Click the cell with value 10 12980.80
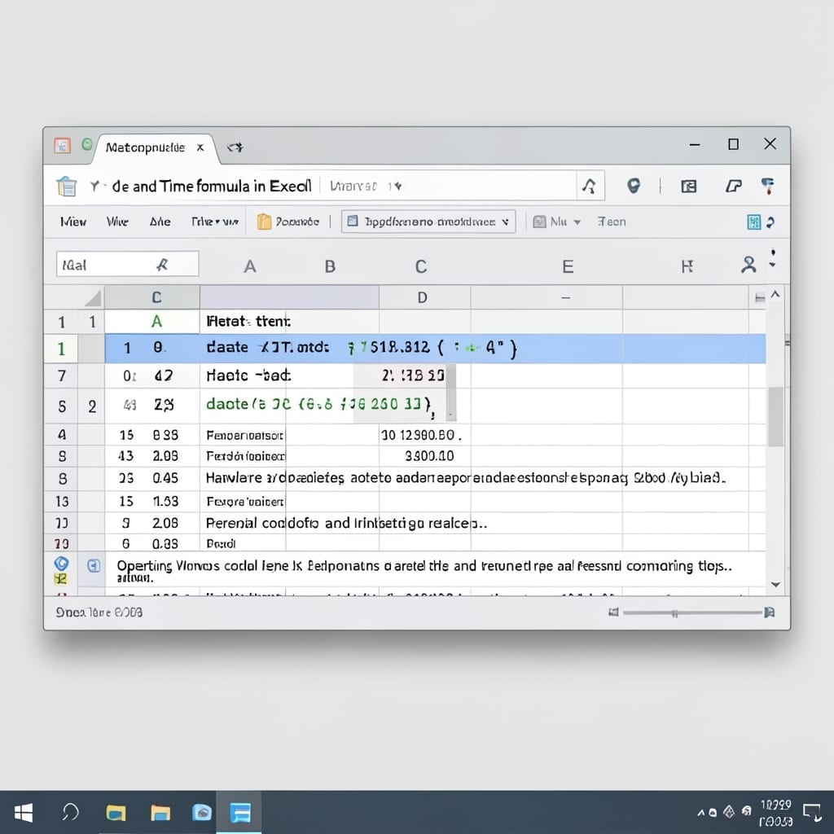The height and width of the screenshot is (834, 834). (x=421, y=435)
